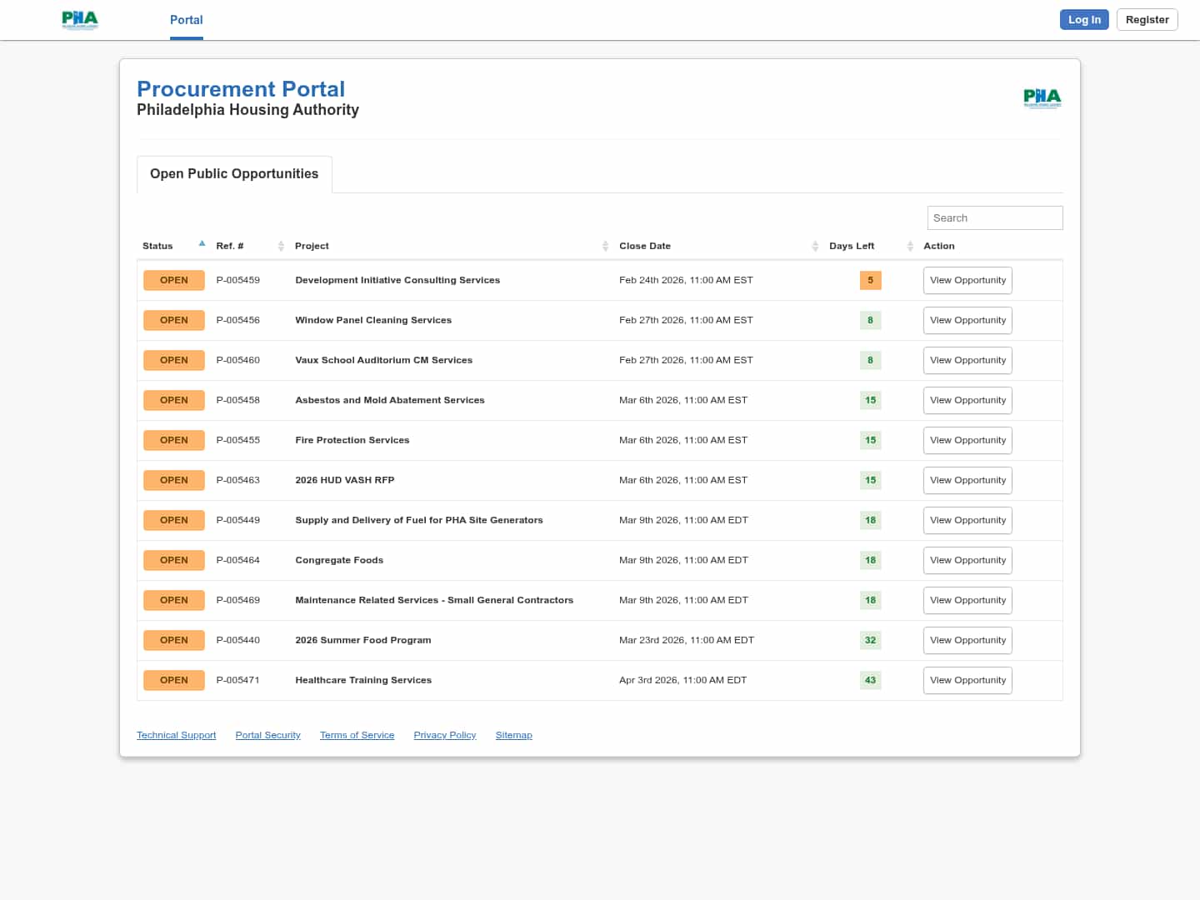
Task: Click the Register button
Action: (x=1147, y=20)
